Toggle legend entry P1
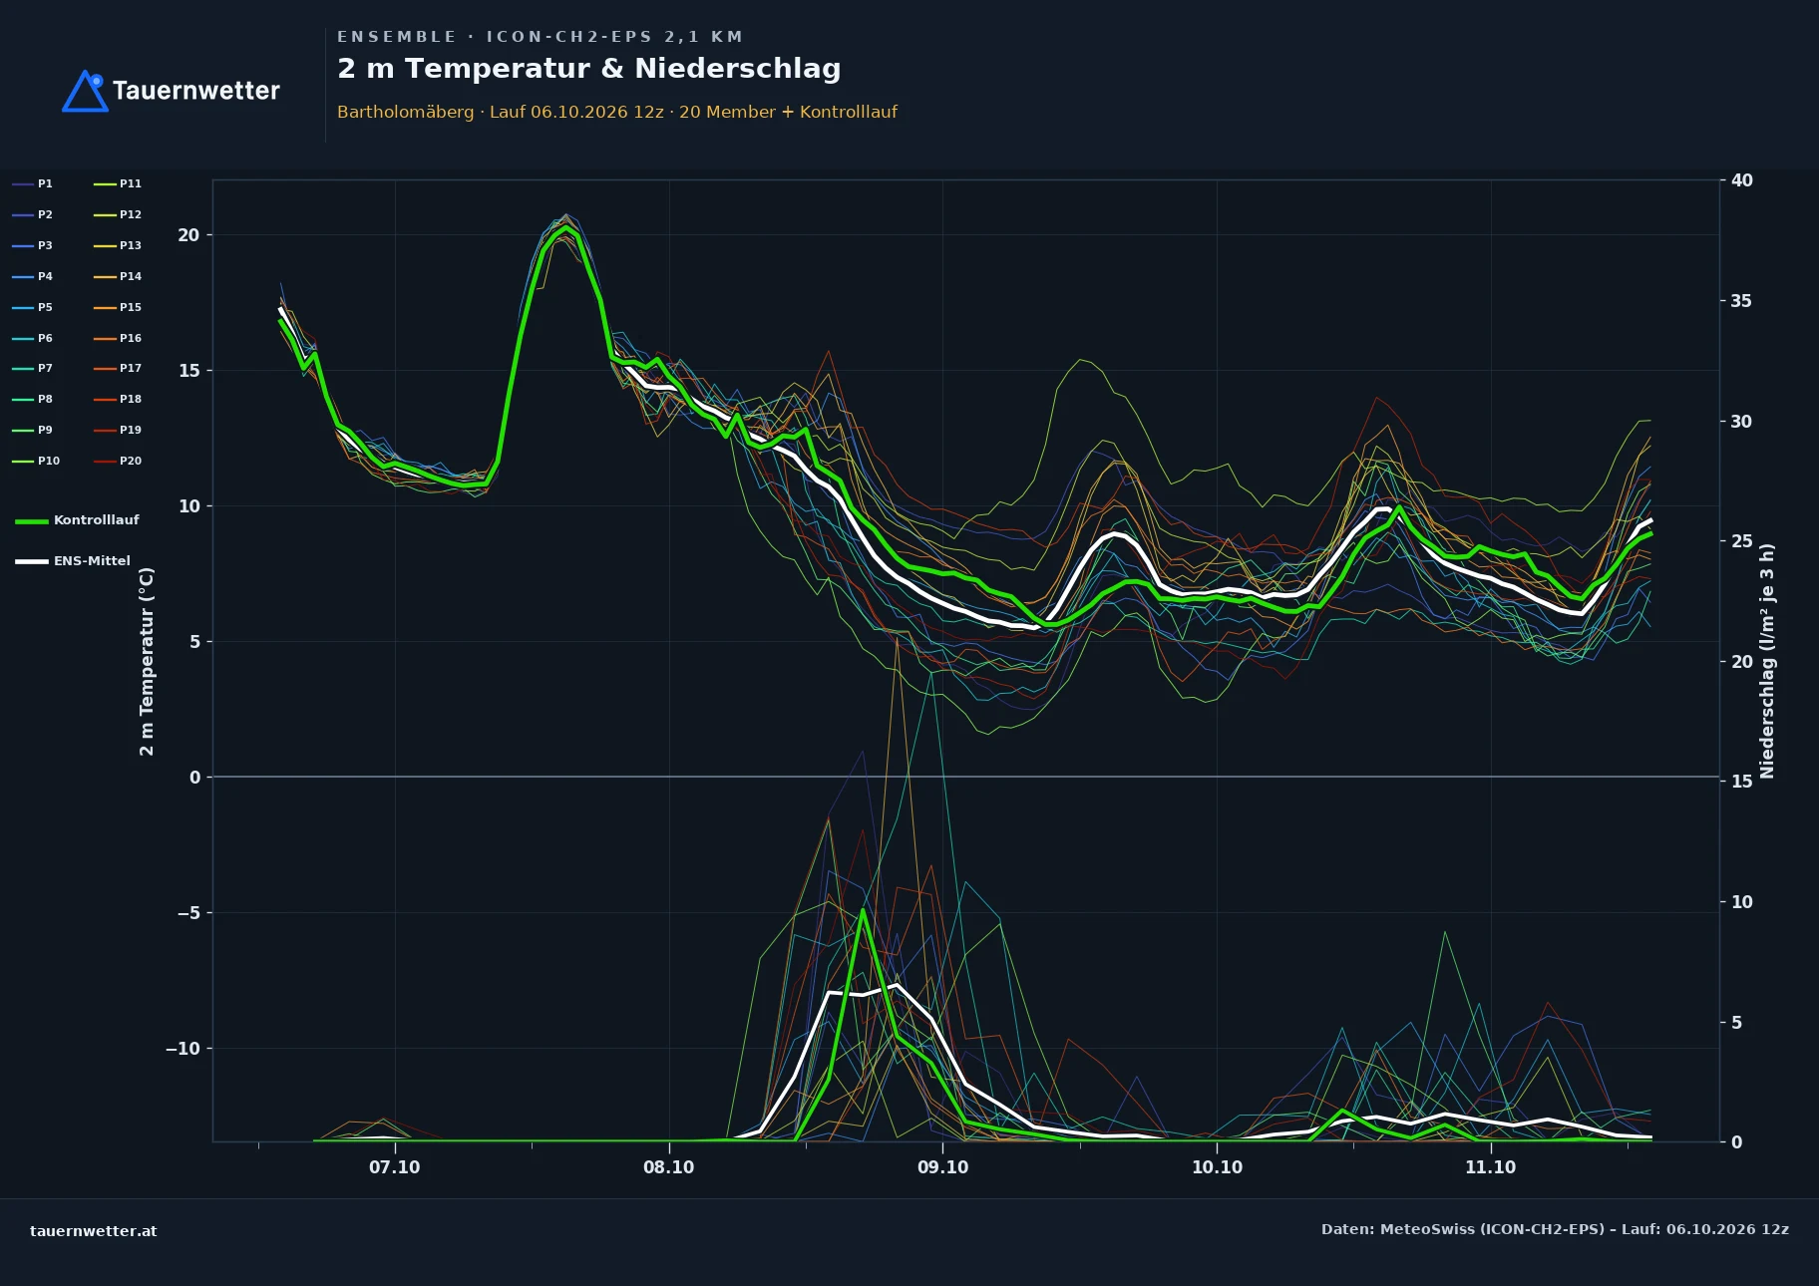This screenshot has width=1819, height=1286. coord(33,184)
